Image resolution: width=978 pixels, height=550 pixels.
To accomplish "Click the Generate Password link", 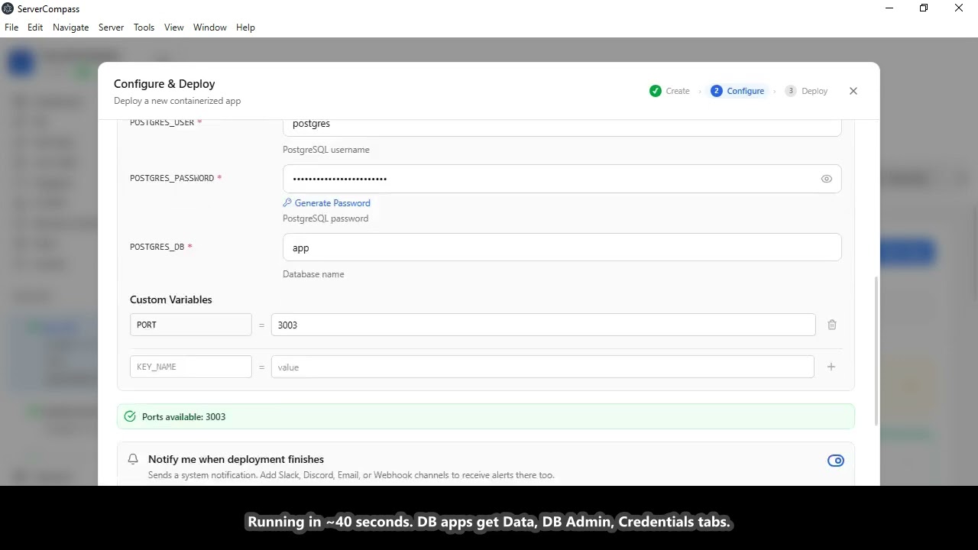I will (x=332, y=203).
